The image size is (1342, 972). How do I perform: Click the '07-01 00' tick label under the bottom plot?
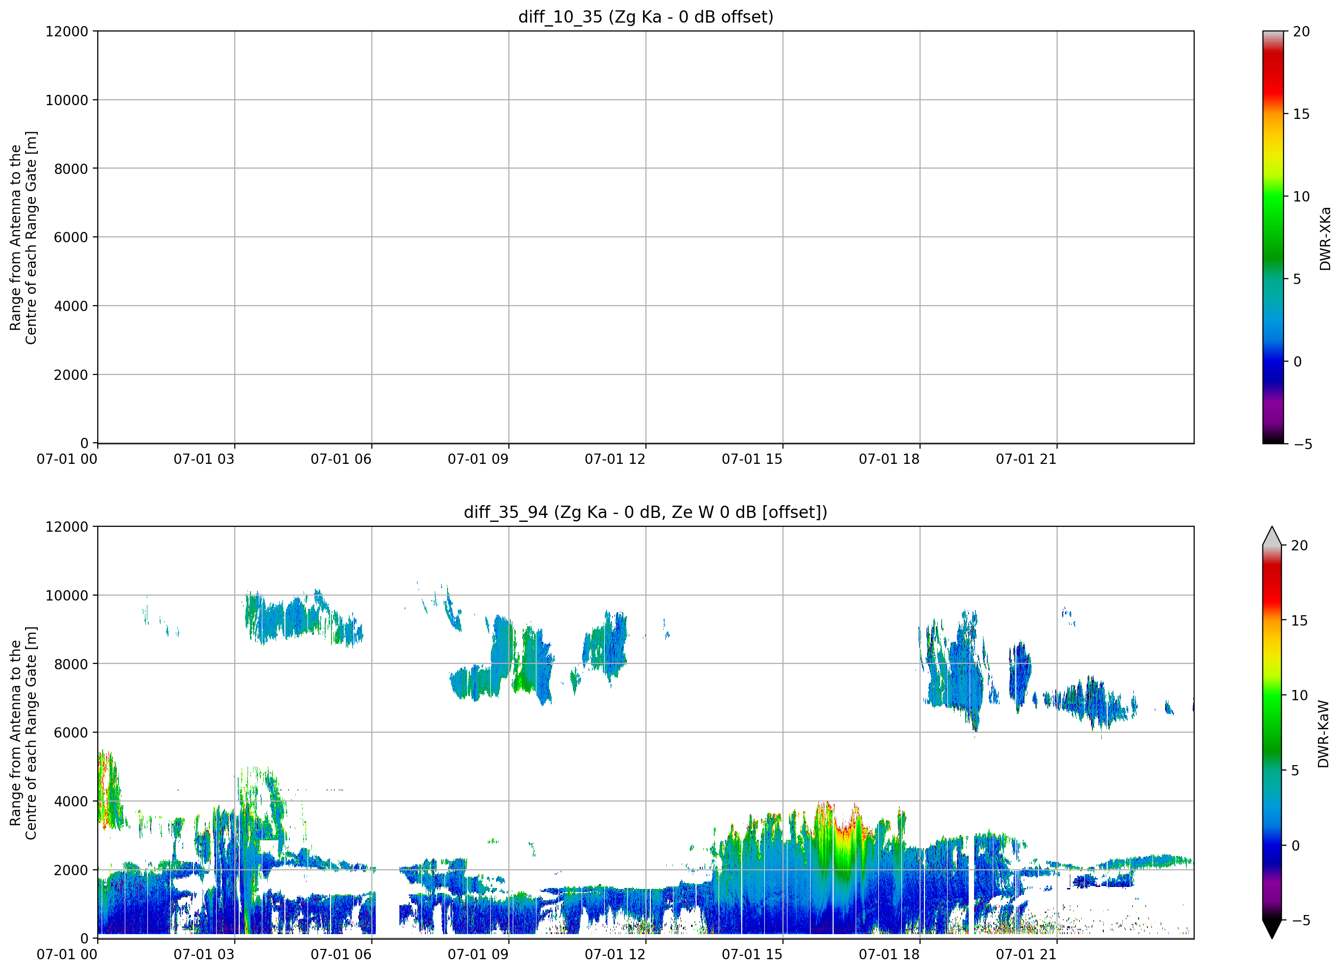coord(67,954)
